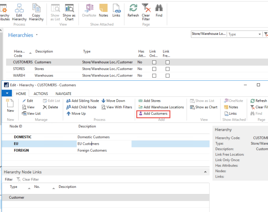Toggle Link Only Once checkbox for CUSTOMERS
Image resolution: width=268 pixels, height=212 pixels.
[x=154, y=62]
